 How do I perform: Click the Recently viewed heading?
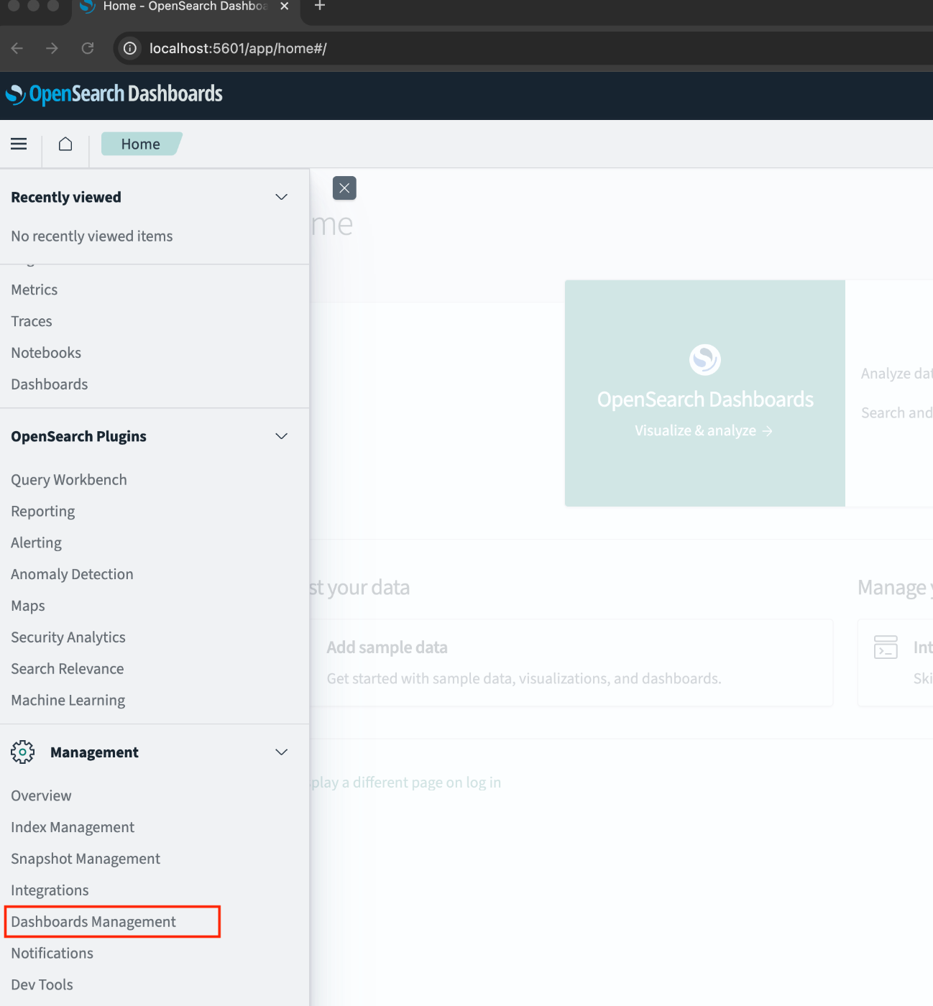point(66,197)
